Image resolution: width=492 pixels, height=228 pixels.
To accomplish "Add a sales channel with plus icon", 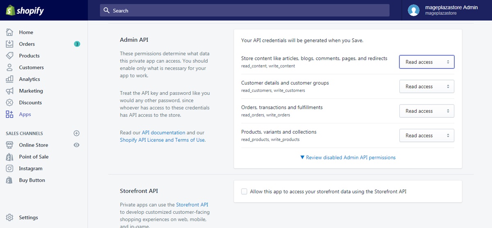I will pos(76,133).
